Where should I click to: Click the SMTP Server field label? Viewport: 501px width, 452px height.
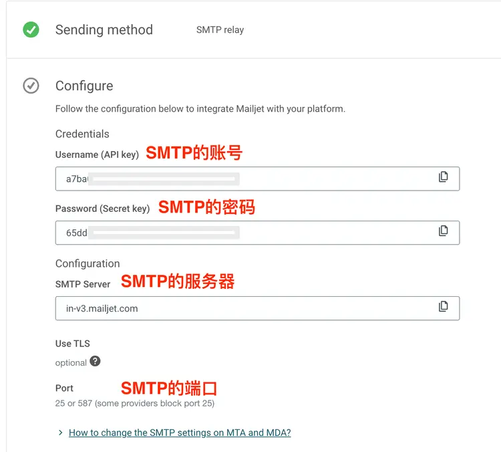pyautogui.click(x=83, y=284)
